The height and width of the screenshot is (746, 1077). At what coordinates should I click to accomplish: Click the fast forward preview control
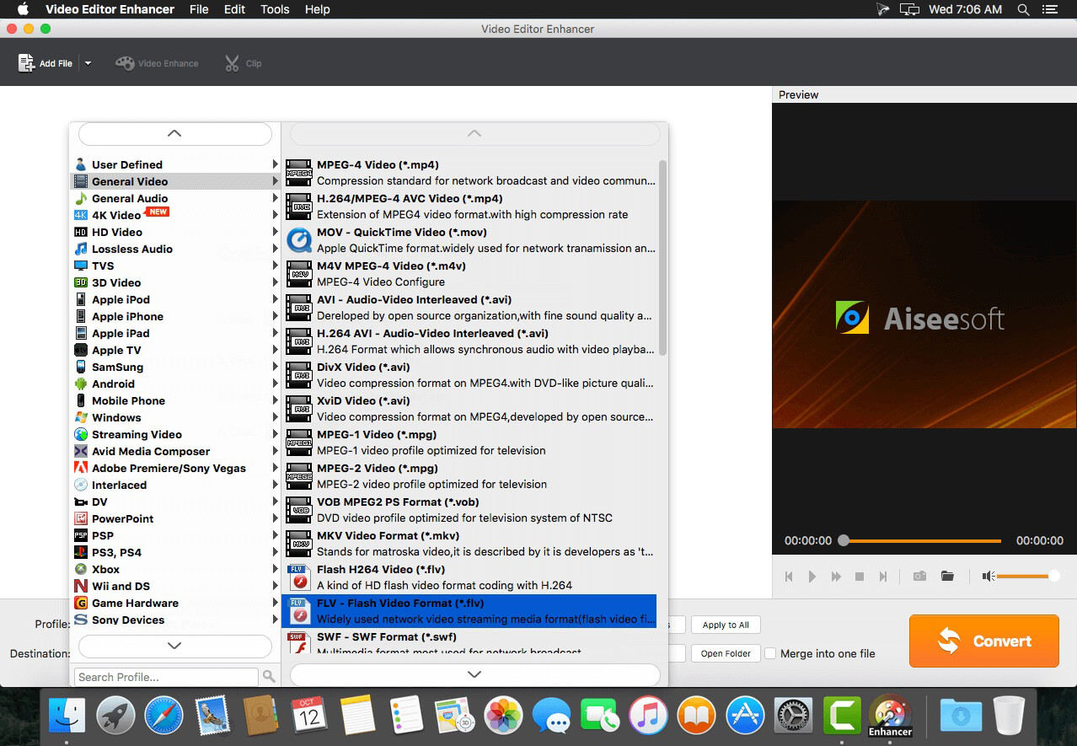[x=836, y=577]
